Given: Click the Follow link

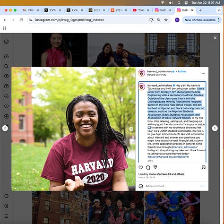Looking at the screenshot, I should point(182,71).
